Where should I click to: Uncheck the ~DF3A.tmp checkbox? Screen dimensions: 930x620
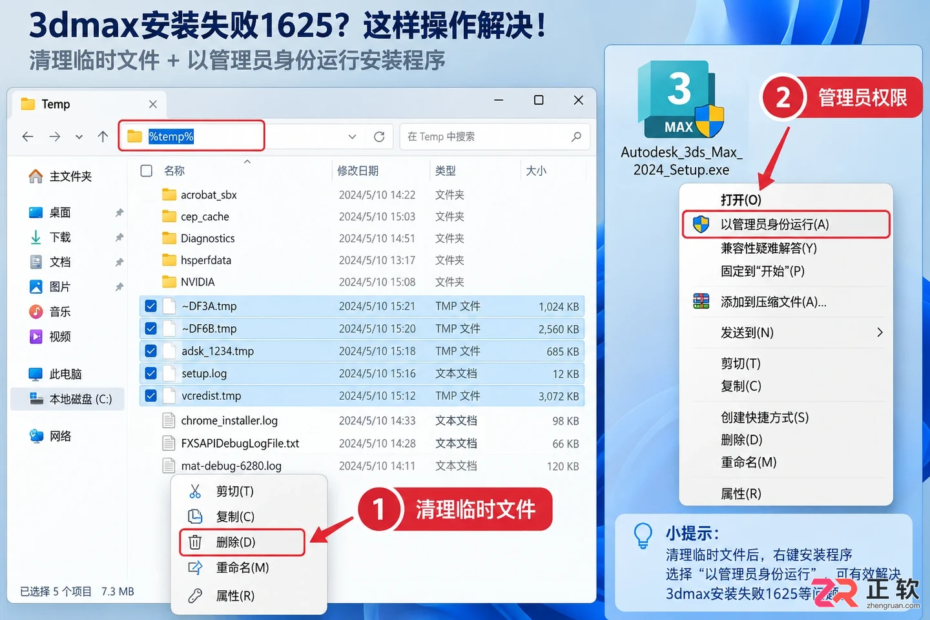(x=150, y=306)
